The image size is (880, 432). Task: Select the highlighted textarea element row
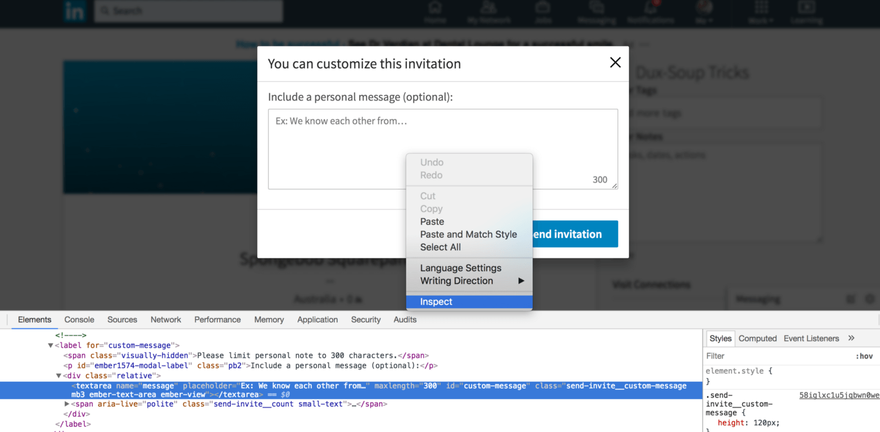pyautogui.click(x=351, y=390)
